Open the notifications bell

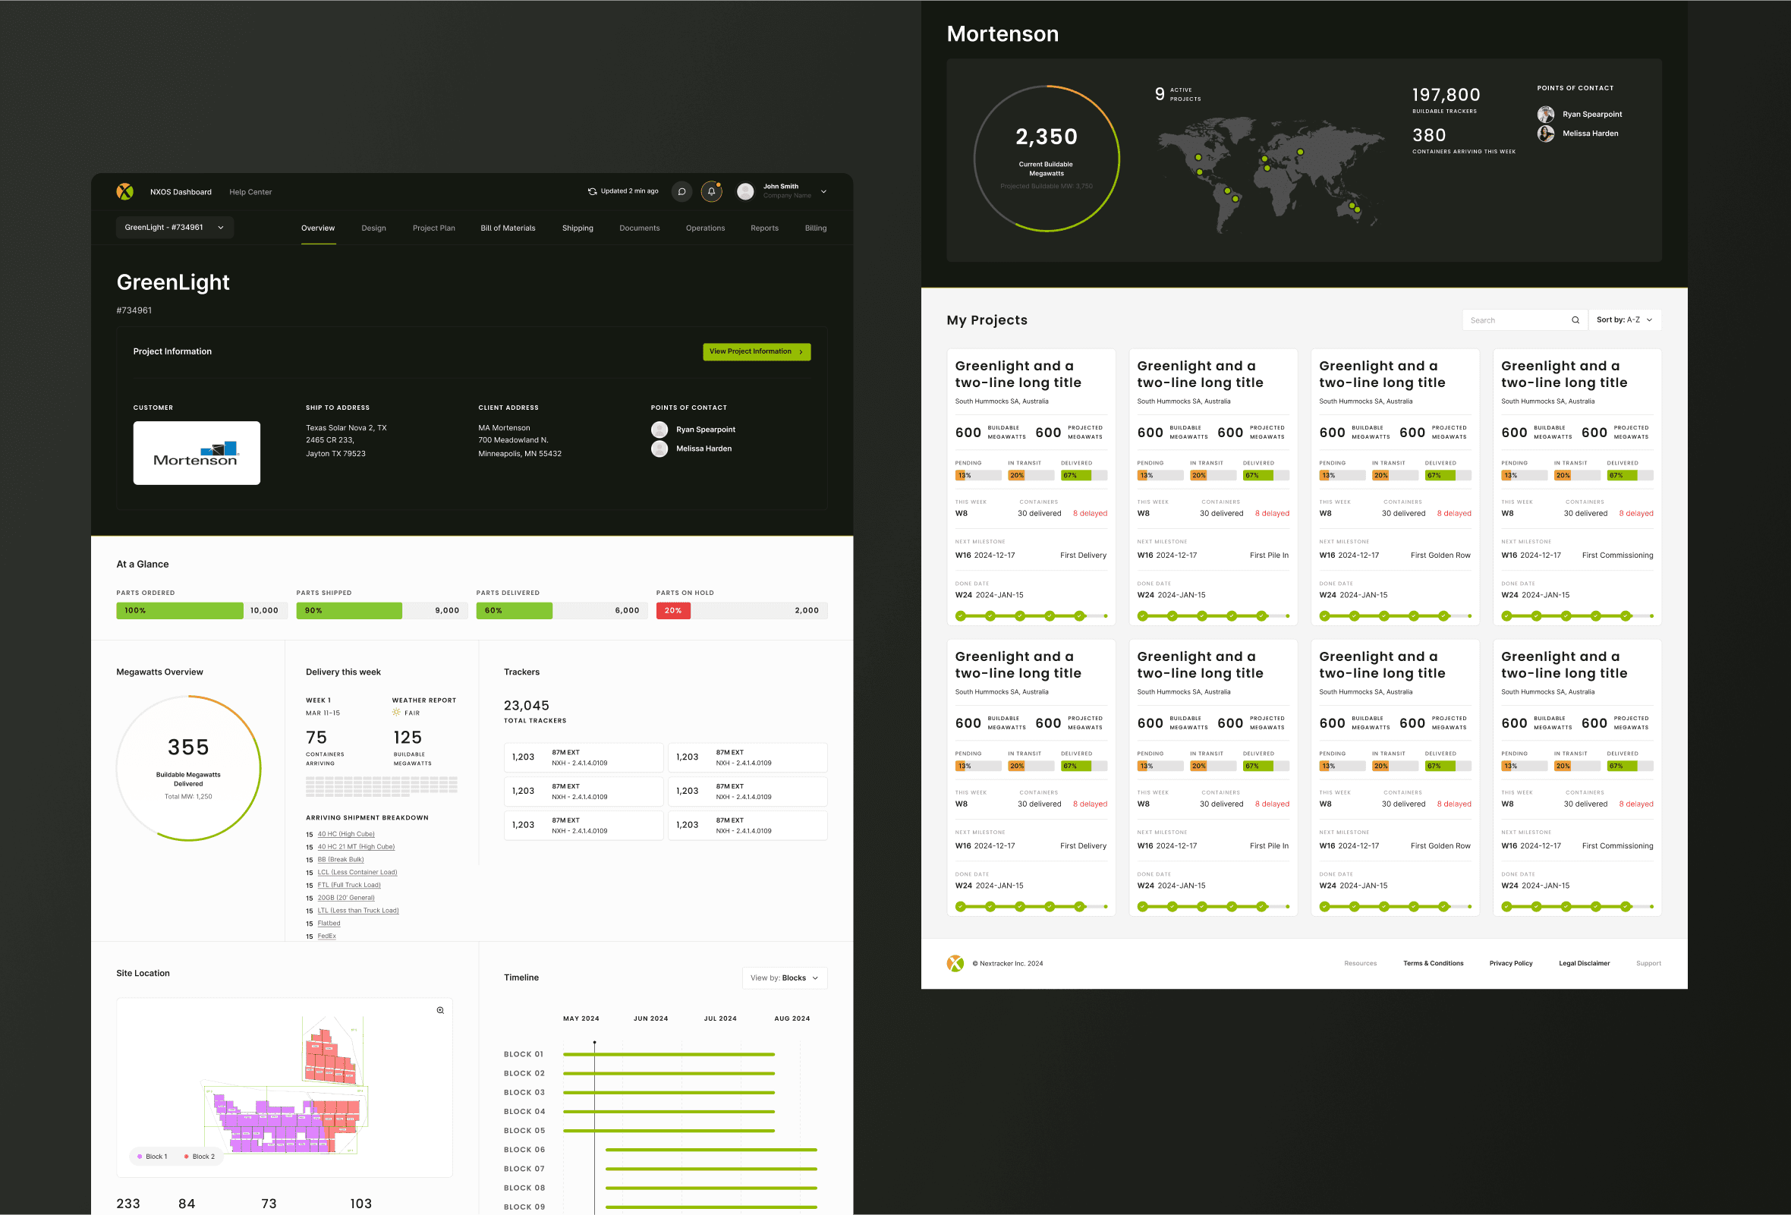coord(711,192)
